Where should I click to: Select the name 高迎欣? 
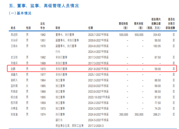14,35
